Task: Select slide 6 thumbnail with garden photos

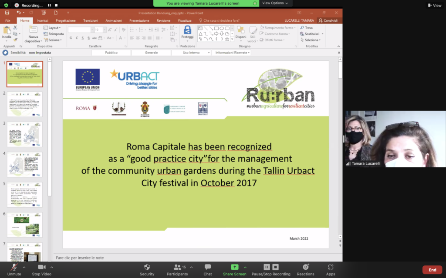Action: click(25, 225)
